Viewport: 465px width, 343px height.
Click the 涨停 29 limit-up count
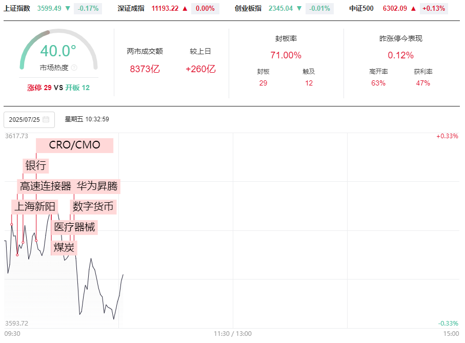pos(39,88)
